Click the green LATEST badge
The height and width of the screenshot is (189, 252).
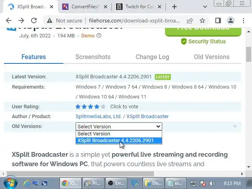click(163, 77)
